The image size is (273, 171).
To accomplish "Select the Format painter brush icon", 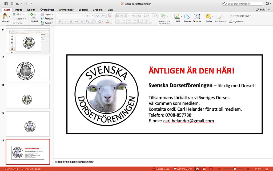I will tap(14, 23).
